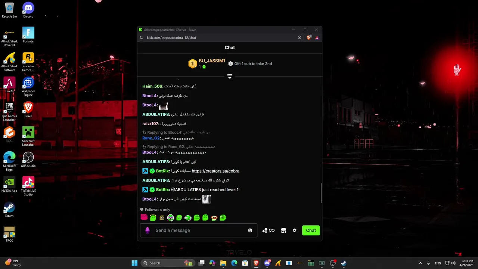Open Brave Rewards triangle icon

tap(317, 38)
